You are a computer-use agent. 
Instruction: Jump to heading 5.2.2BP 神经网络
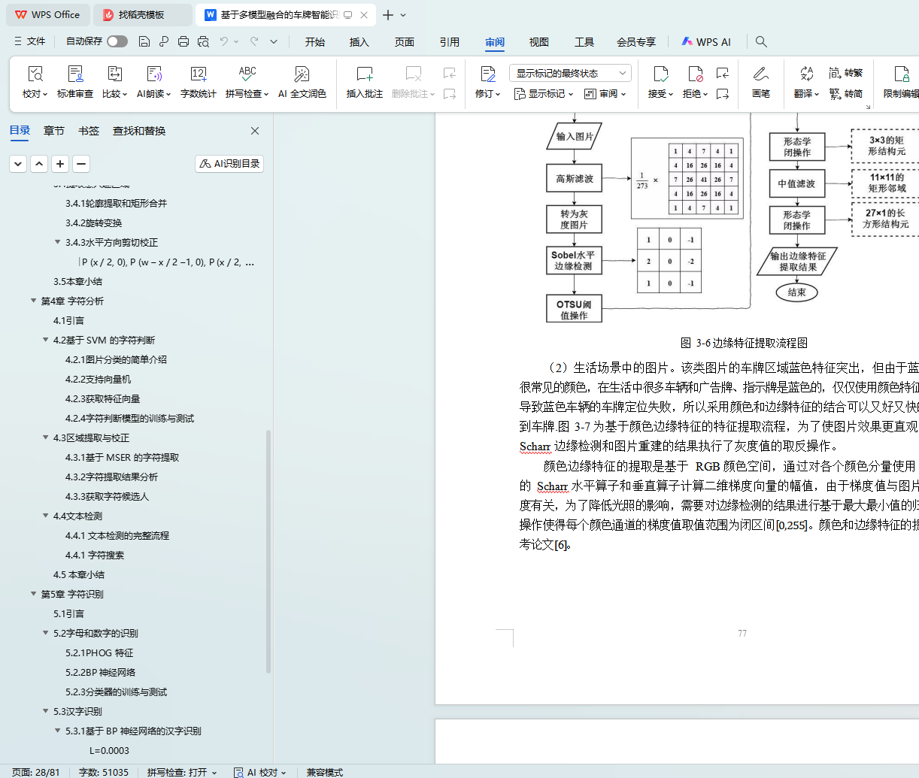[x=100, y=672]
